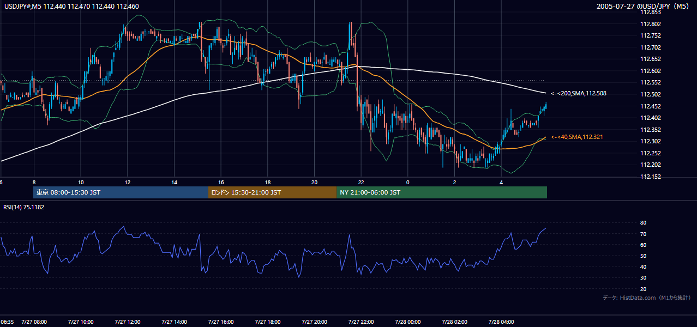Screen dimensions: 697x327
Task: Click price axis value 112.452
Action: [x=651, y=106]
